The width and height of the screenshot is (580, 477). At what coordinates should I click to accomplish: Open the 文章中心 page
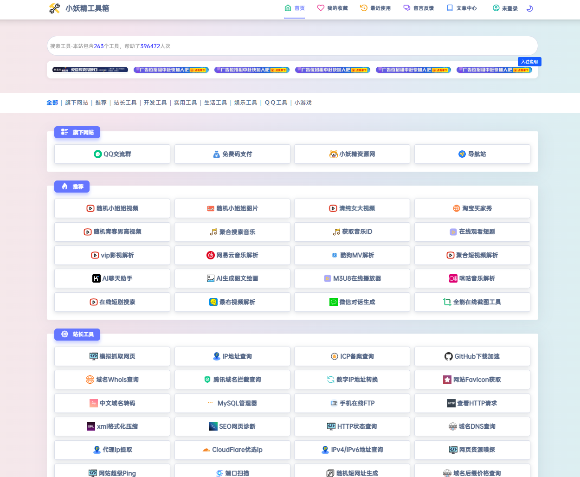pos(462,8)
